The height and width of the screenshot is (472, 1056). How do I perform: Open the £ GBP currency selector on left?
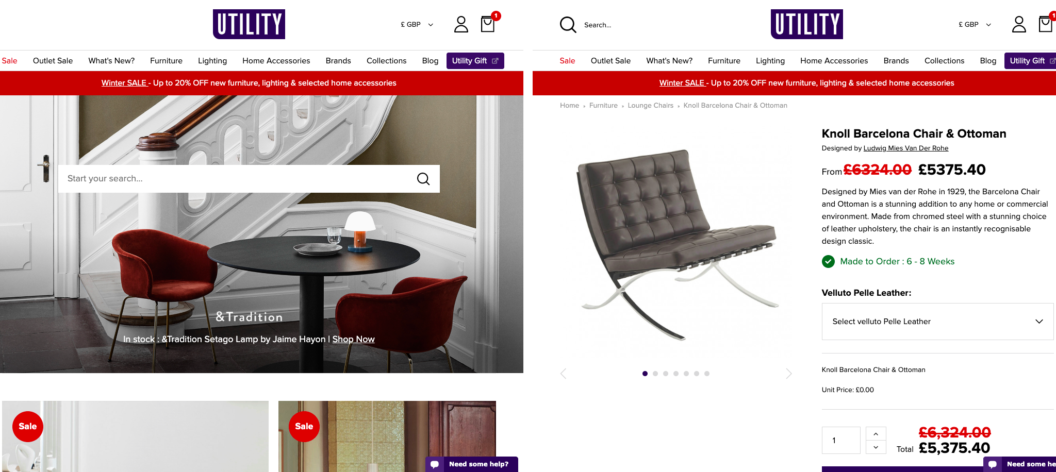pyautogui.click(x=417, y=25)
